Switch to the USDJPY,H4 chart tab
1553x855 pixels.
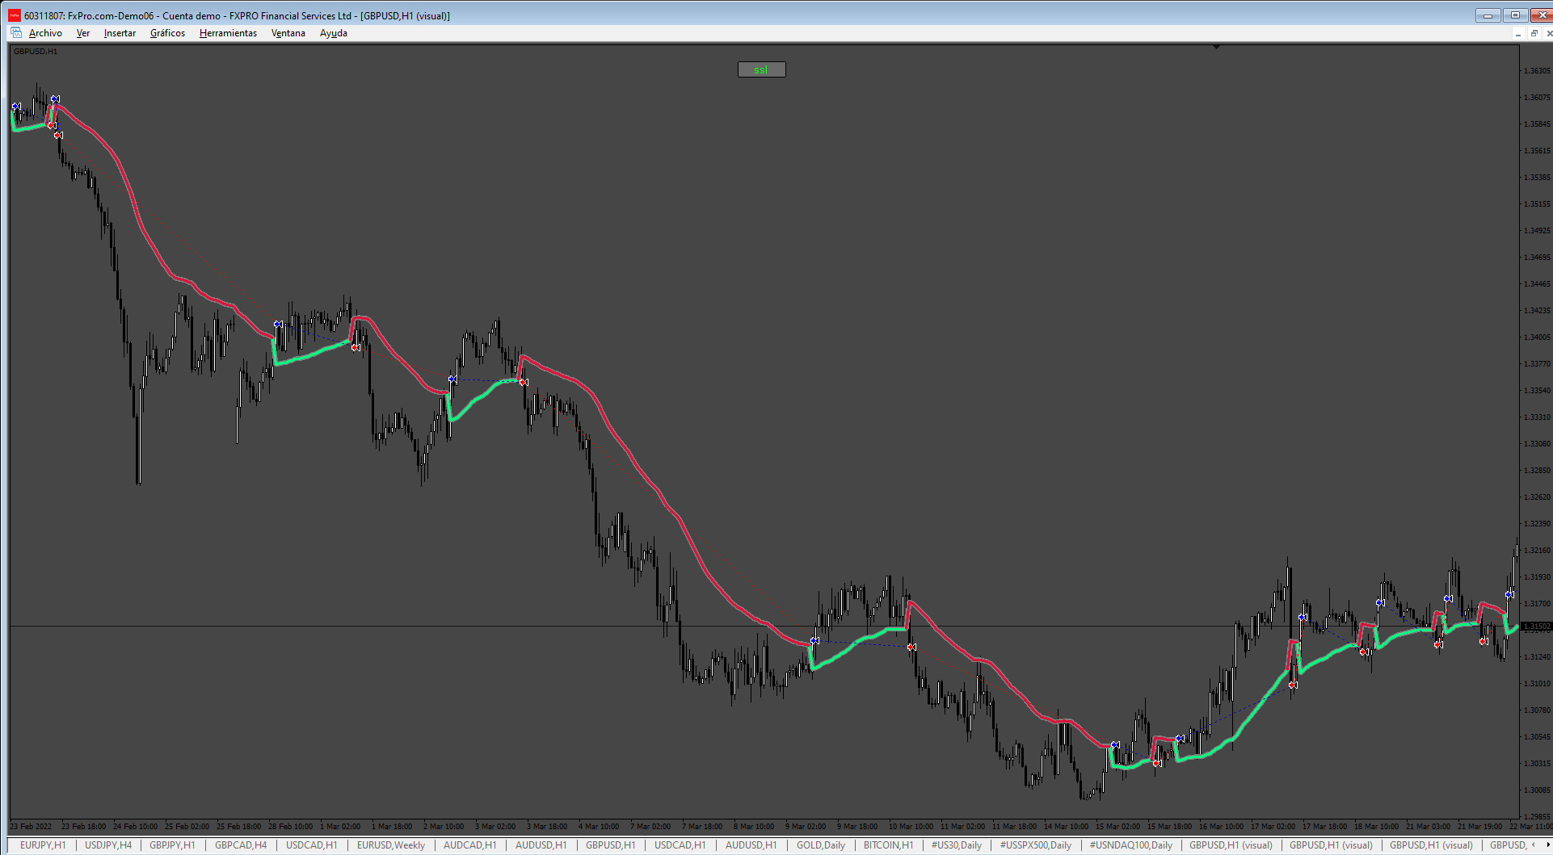tap(108, 845)
